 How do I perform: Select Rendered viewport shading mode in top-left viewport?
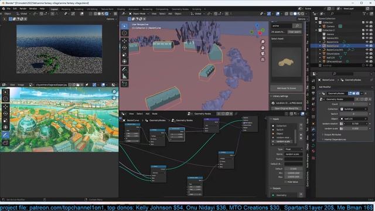(x=107, y=13)
